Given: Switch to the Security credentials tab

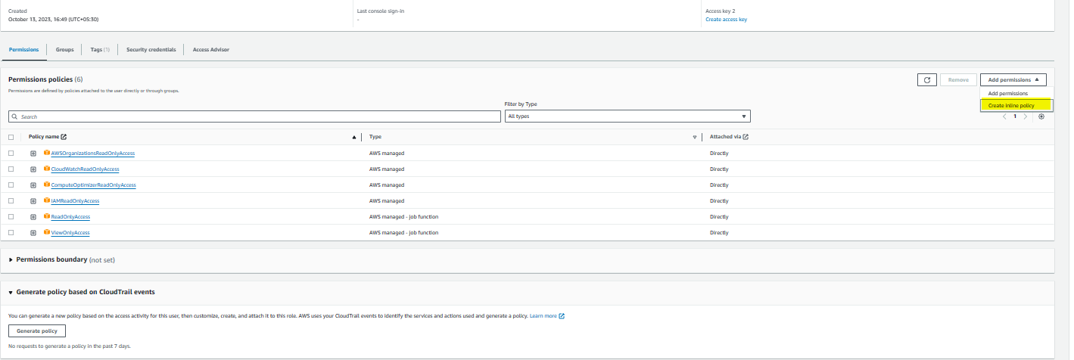Looking at the screenshot, I should coord(151,50).
